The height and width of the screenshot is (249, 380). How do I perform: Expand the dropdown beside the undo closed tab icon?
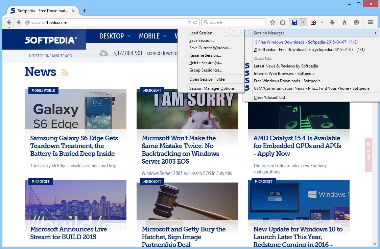322,22
